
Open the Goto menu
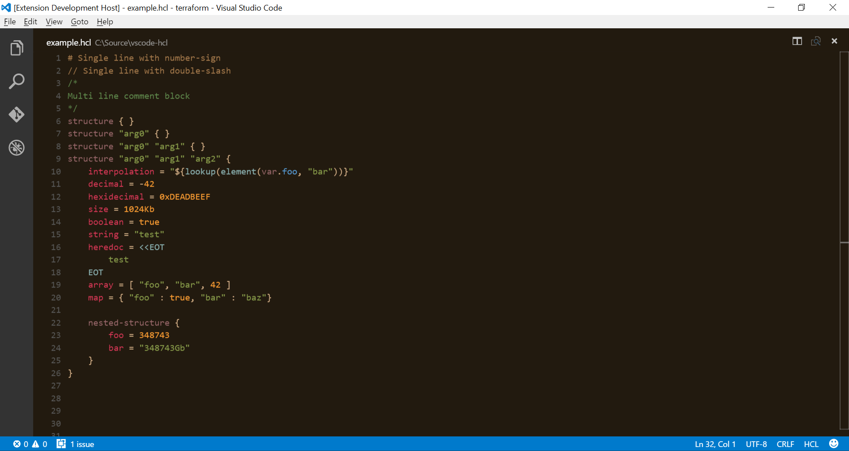pos(79,21)
